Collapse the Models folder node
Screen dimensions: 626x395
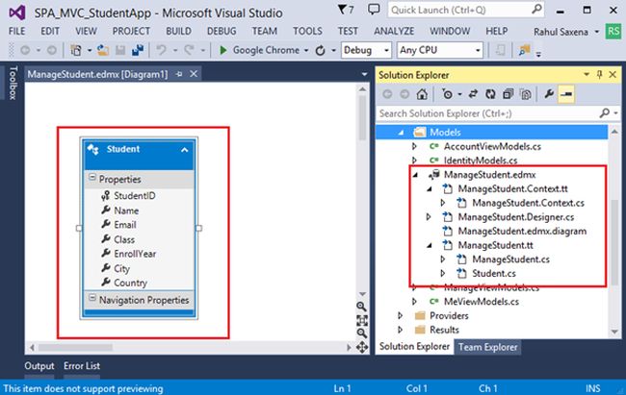click(401, 133)
